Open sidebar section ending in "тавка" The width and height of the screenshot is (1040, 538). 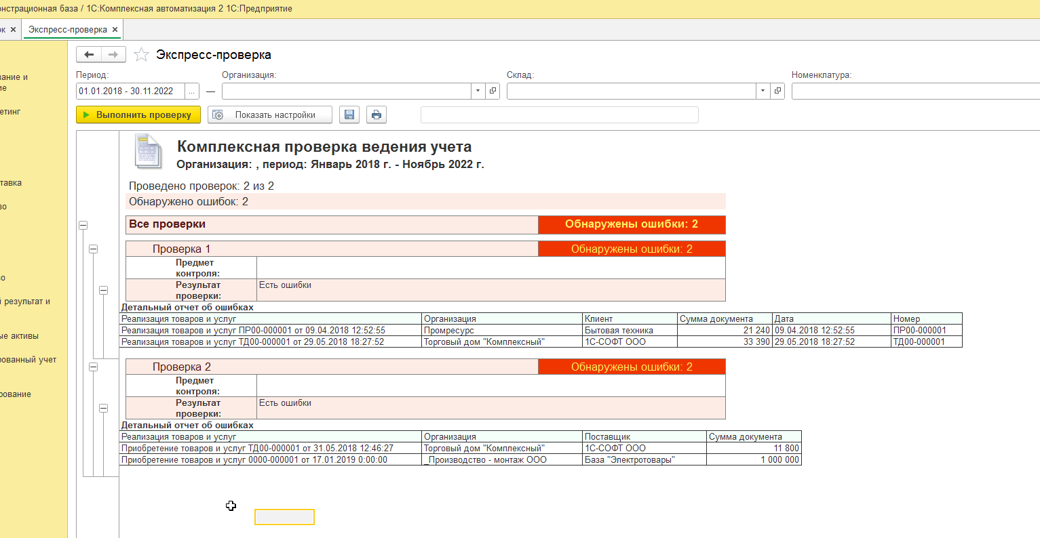(11, 183)
